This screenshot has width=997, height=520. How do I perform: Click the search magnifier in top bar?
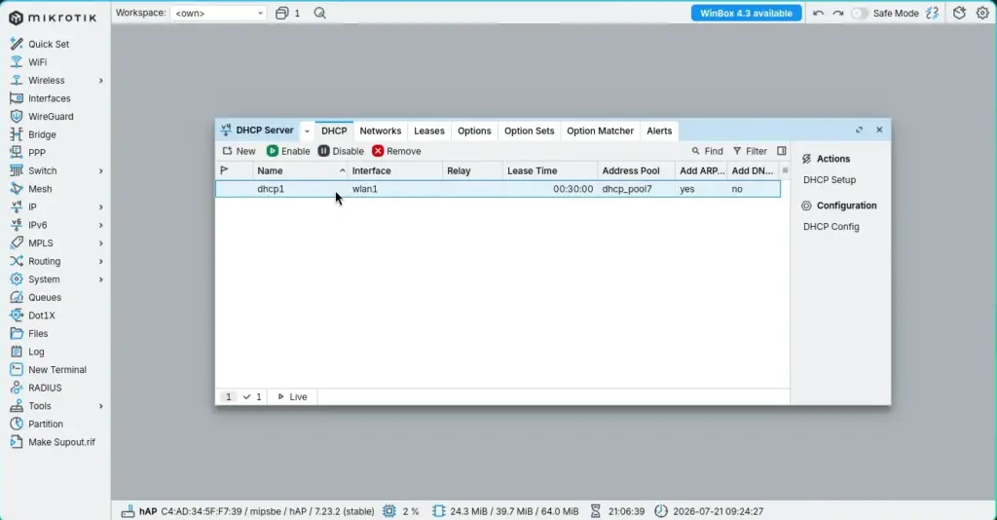(x=319, y=13)
